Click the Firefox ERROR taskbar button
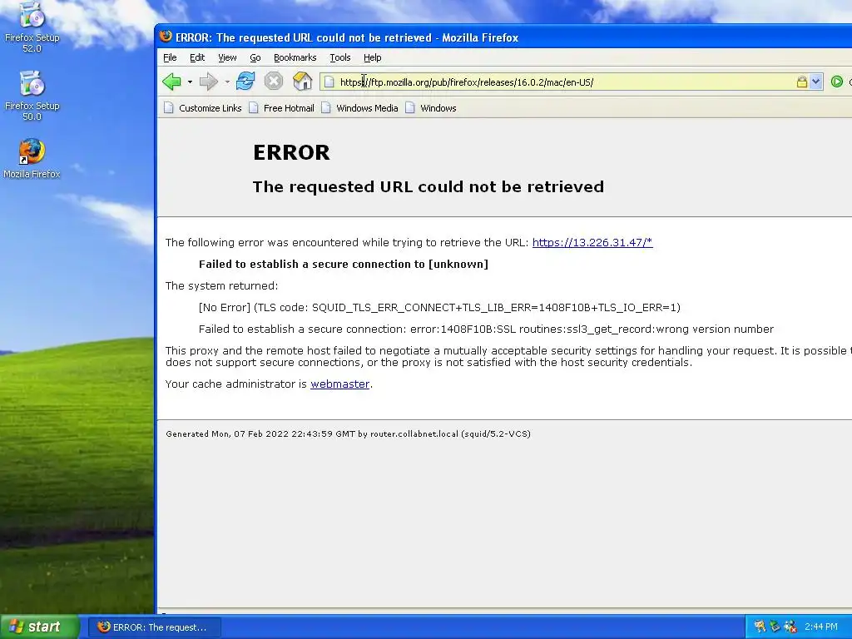 coord(154,627)
